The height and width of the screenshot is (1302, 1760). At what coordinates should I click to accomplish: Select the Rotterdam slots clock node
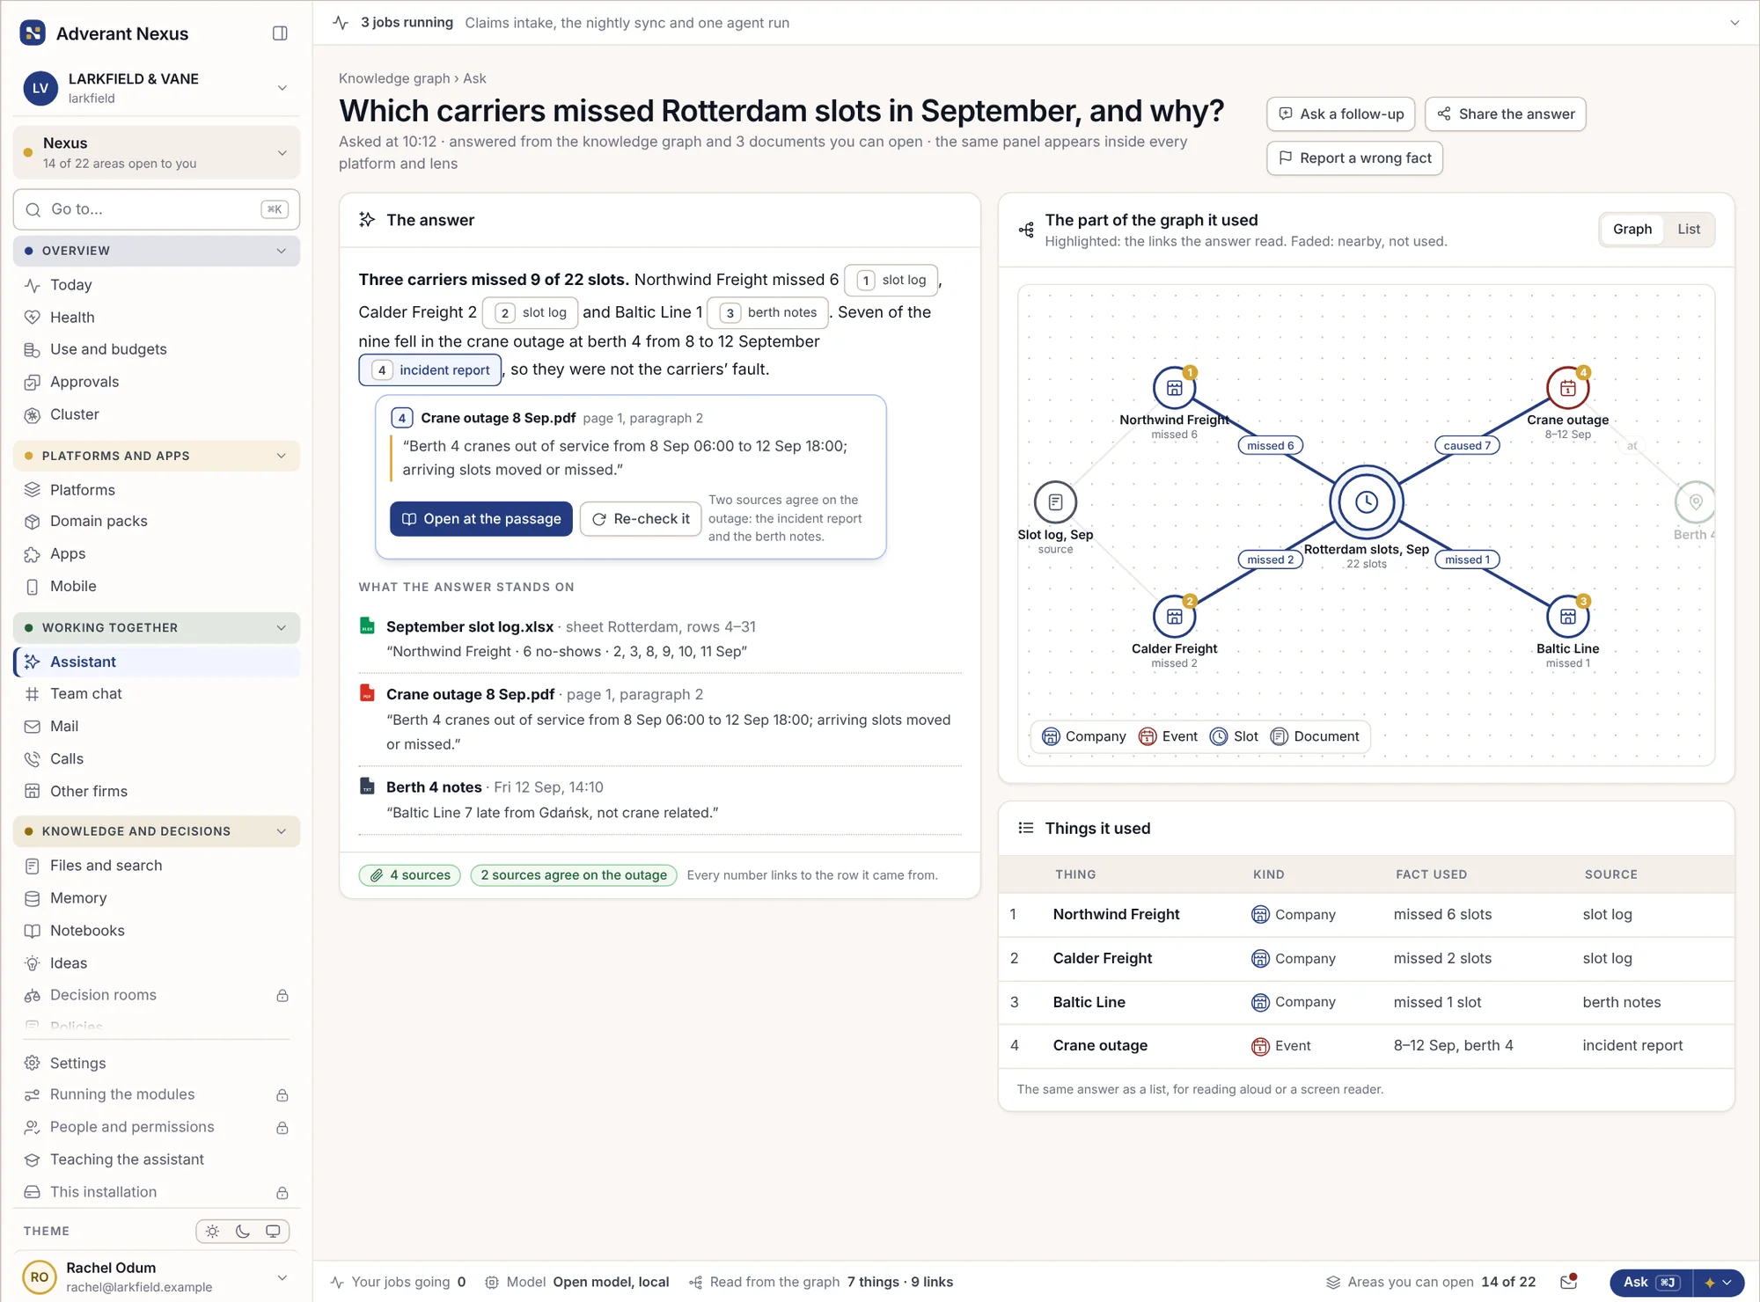tap(1366, 502)
